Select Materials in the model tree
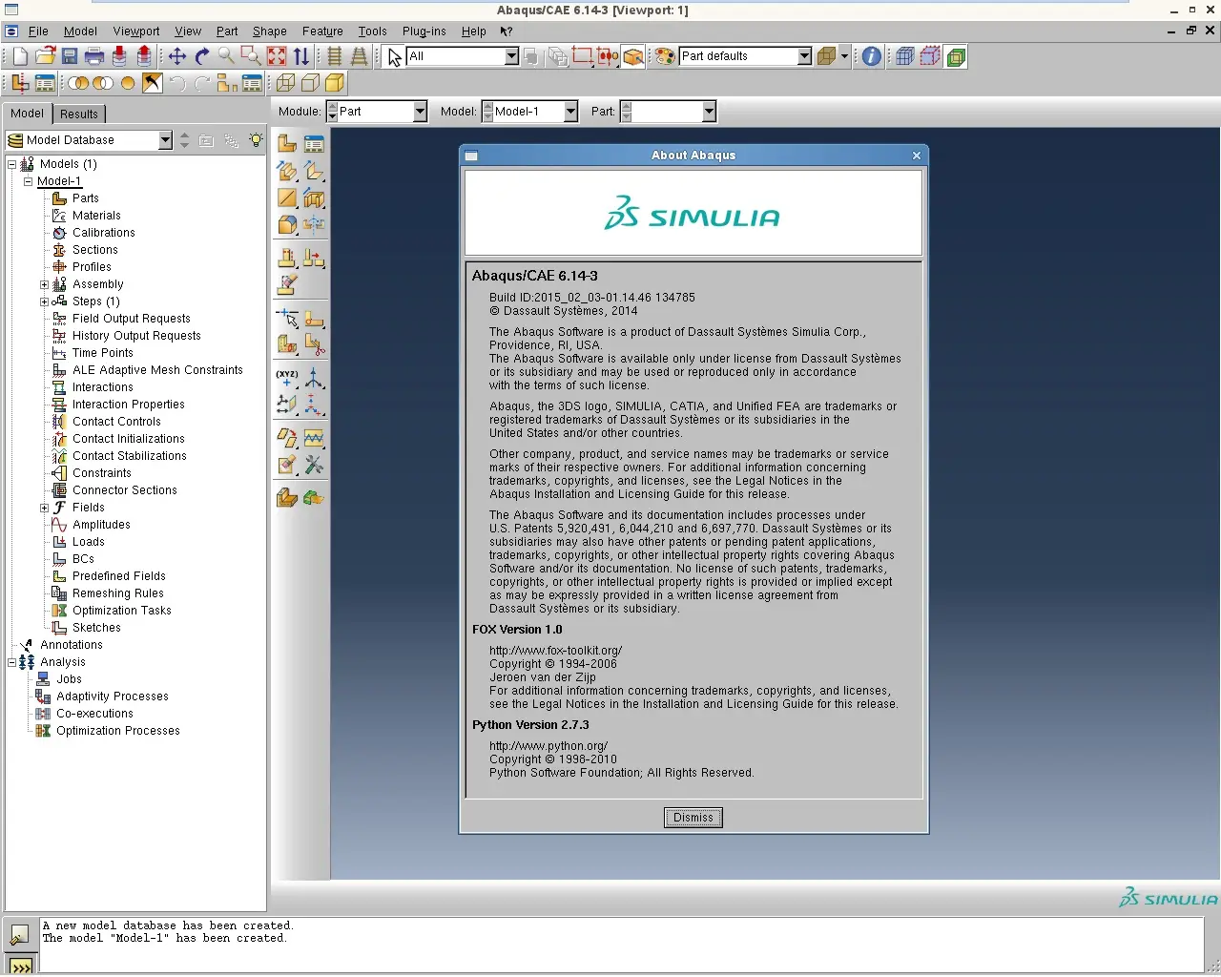Screen dimensions: 1221x977 pos(96,216)
